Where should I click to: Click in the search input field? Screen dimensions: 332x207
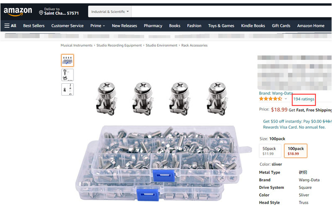coord(232,12)
